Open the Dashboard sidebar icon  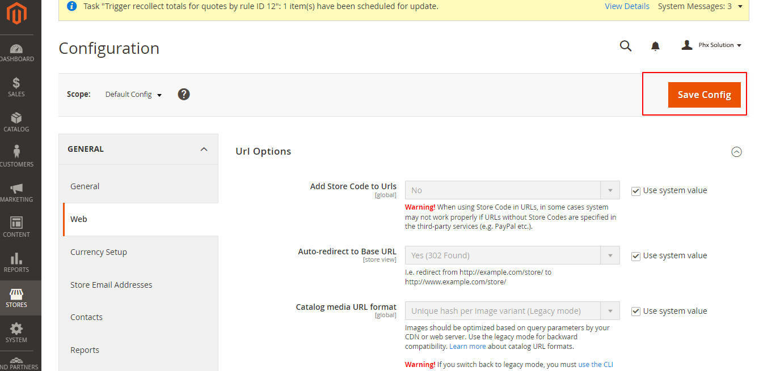coord(16,49)
